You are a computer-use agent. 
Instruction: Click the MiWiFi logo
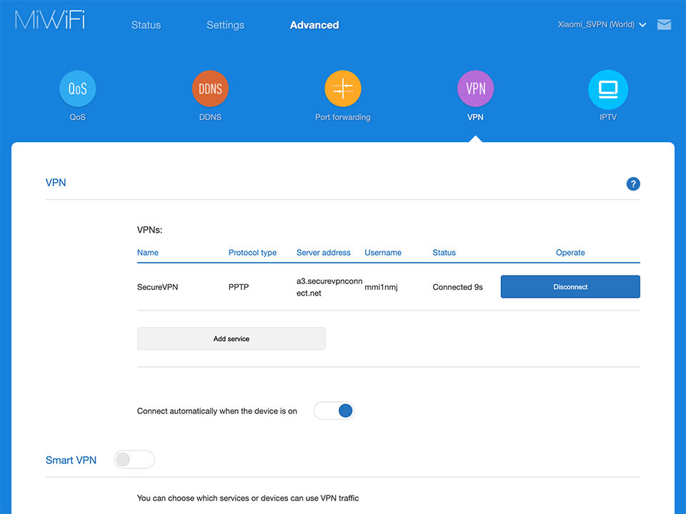coord(50,21)
